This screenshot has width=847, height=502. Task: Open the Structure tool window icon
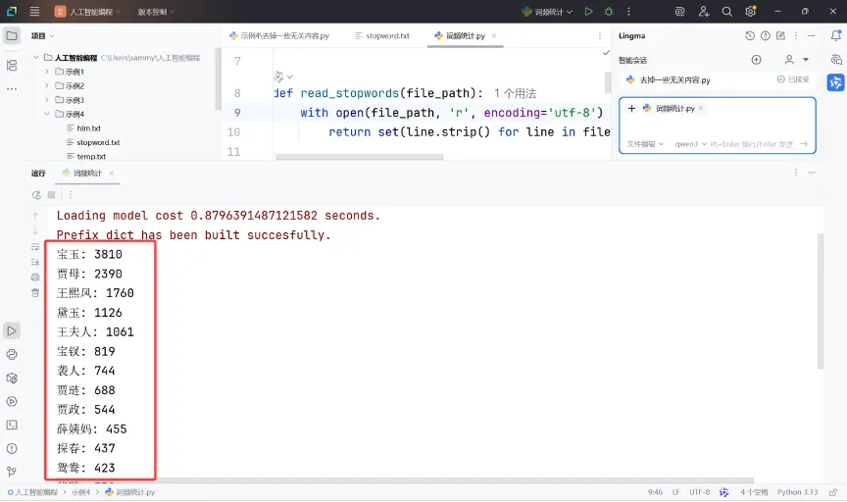point(12,66)
